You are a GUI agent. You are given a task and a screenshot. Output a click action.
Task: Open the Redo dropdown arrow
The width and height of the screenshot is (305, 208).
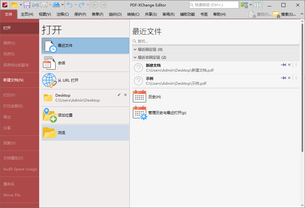coord(88,5)
